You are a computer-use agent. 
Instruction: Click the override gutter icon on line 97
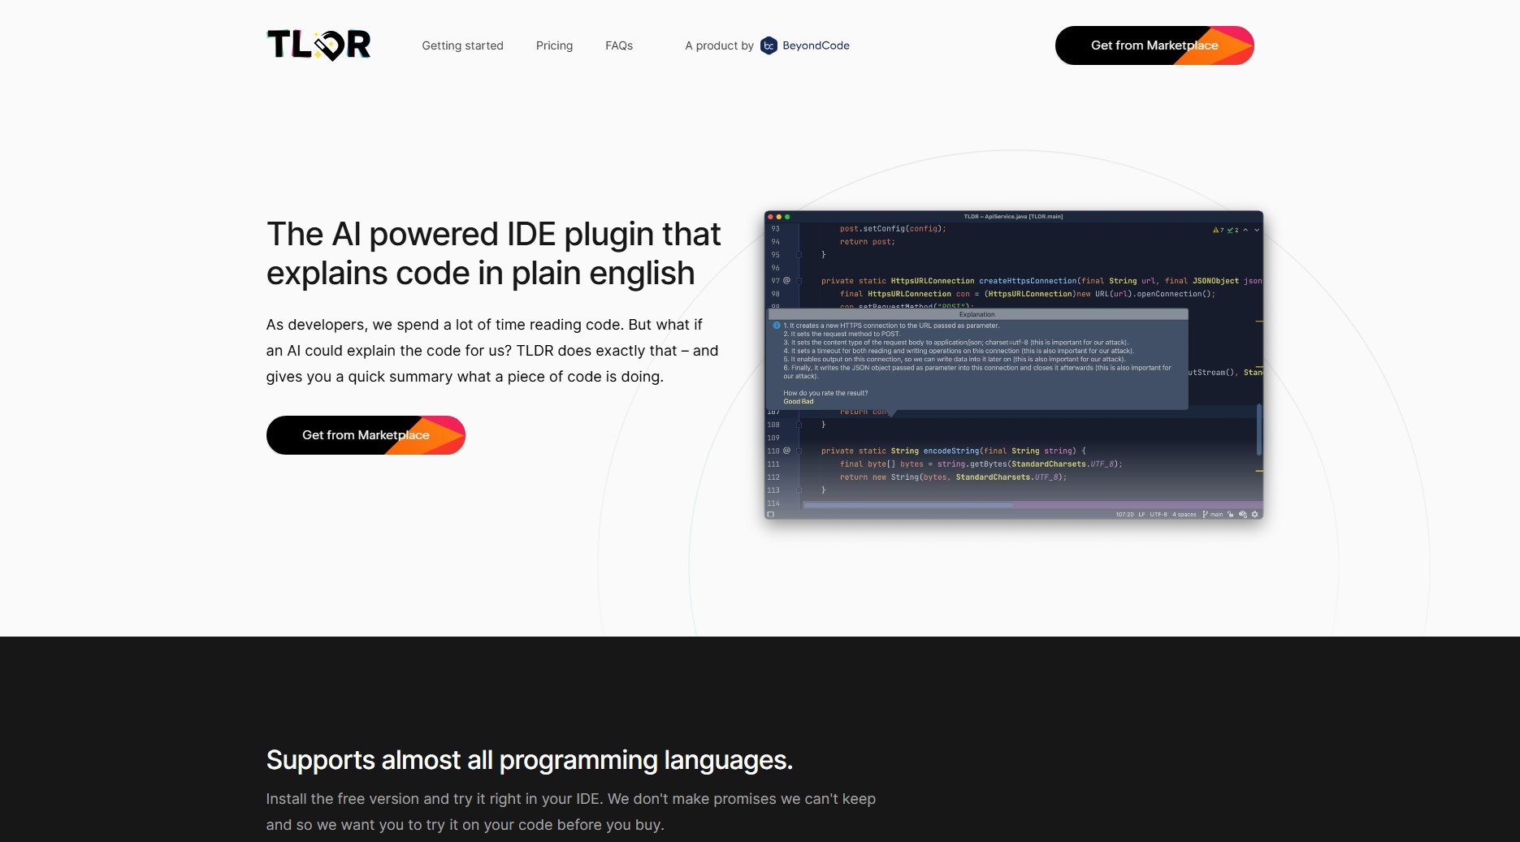click(x=786, y=280)
